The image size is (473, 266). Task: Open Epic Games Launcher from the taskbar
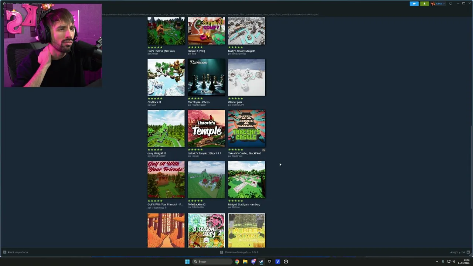coord(269,262)
